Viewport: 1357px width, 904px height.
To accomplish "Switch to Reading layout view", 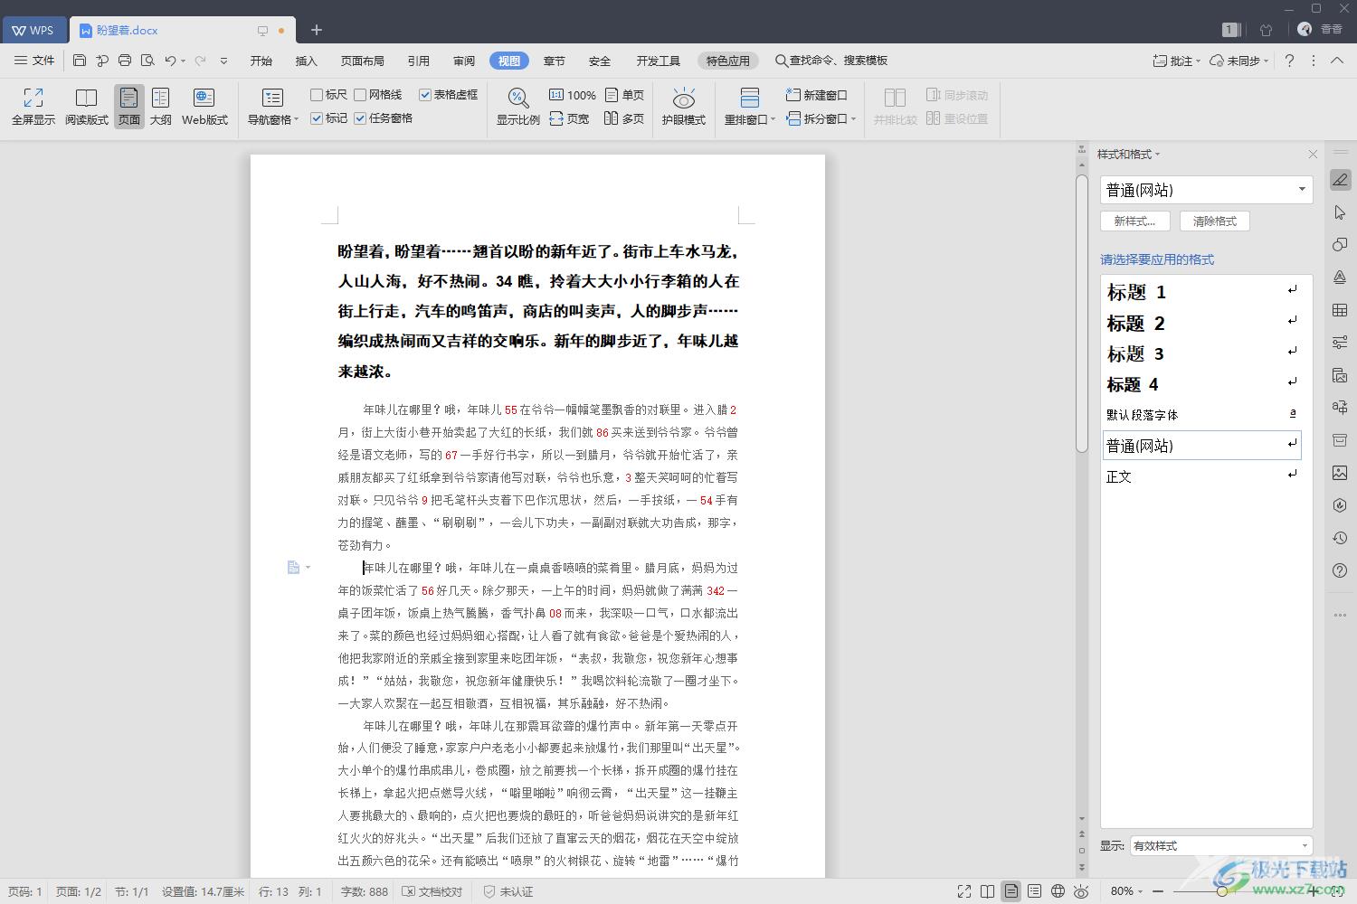I will [87, 107].
